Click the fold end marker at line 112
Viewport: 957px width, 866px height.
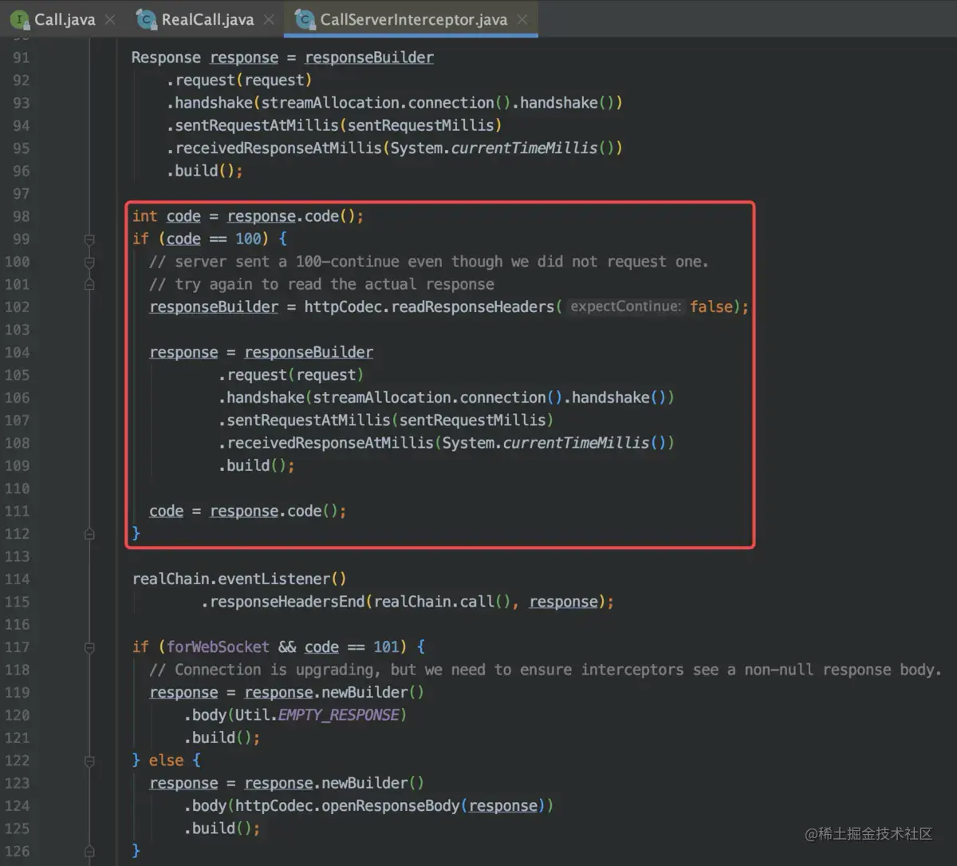click(x=89, y=534)
